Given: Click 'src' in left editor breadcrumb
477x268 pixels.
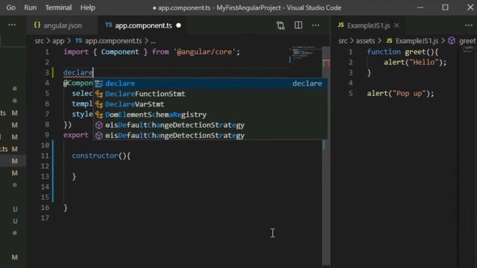Looking at the screenshot, I should [x=40, y=41].
